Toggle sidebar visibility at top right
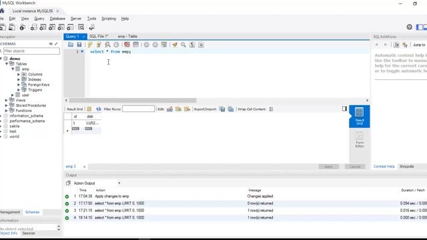427x240 pixels. click(x=420, y=27)
